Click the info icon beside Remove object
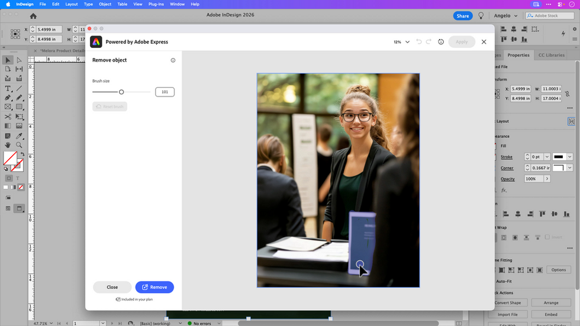Screen dimensions: 580x326 pyautogui.click(x=173, y=60)
